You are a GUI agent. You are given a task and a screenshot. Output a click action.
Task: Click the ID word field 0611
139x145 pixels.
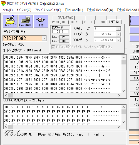pyautogui.click(x=60, y=32)
